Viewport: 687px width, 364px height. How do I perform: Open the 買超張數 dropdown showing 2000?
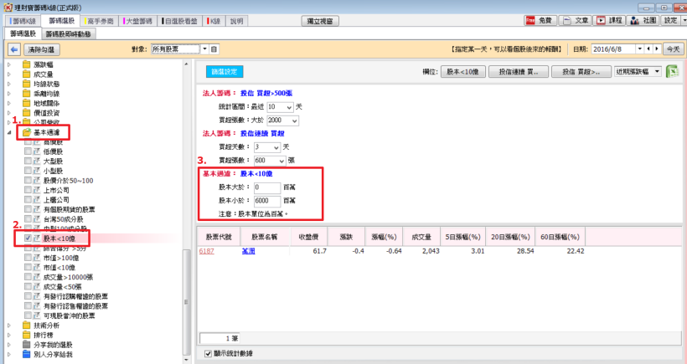[x=294, y=120]
